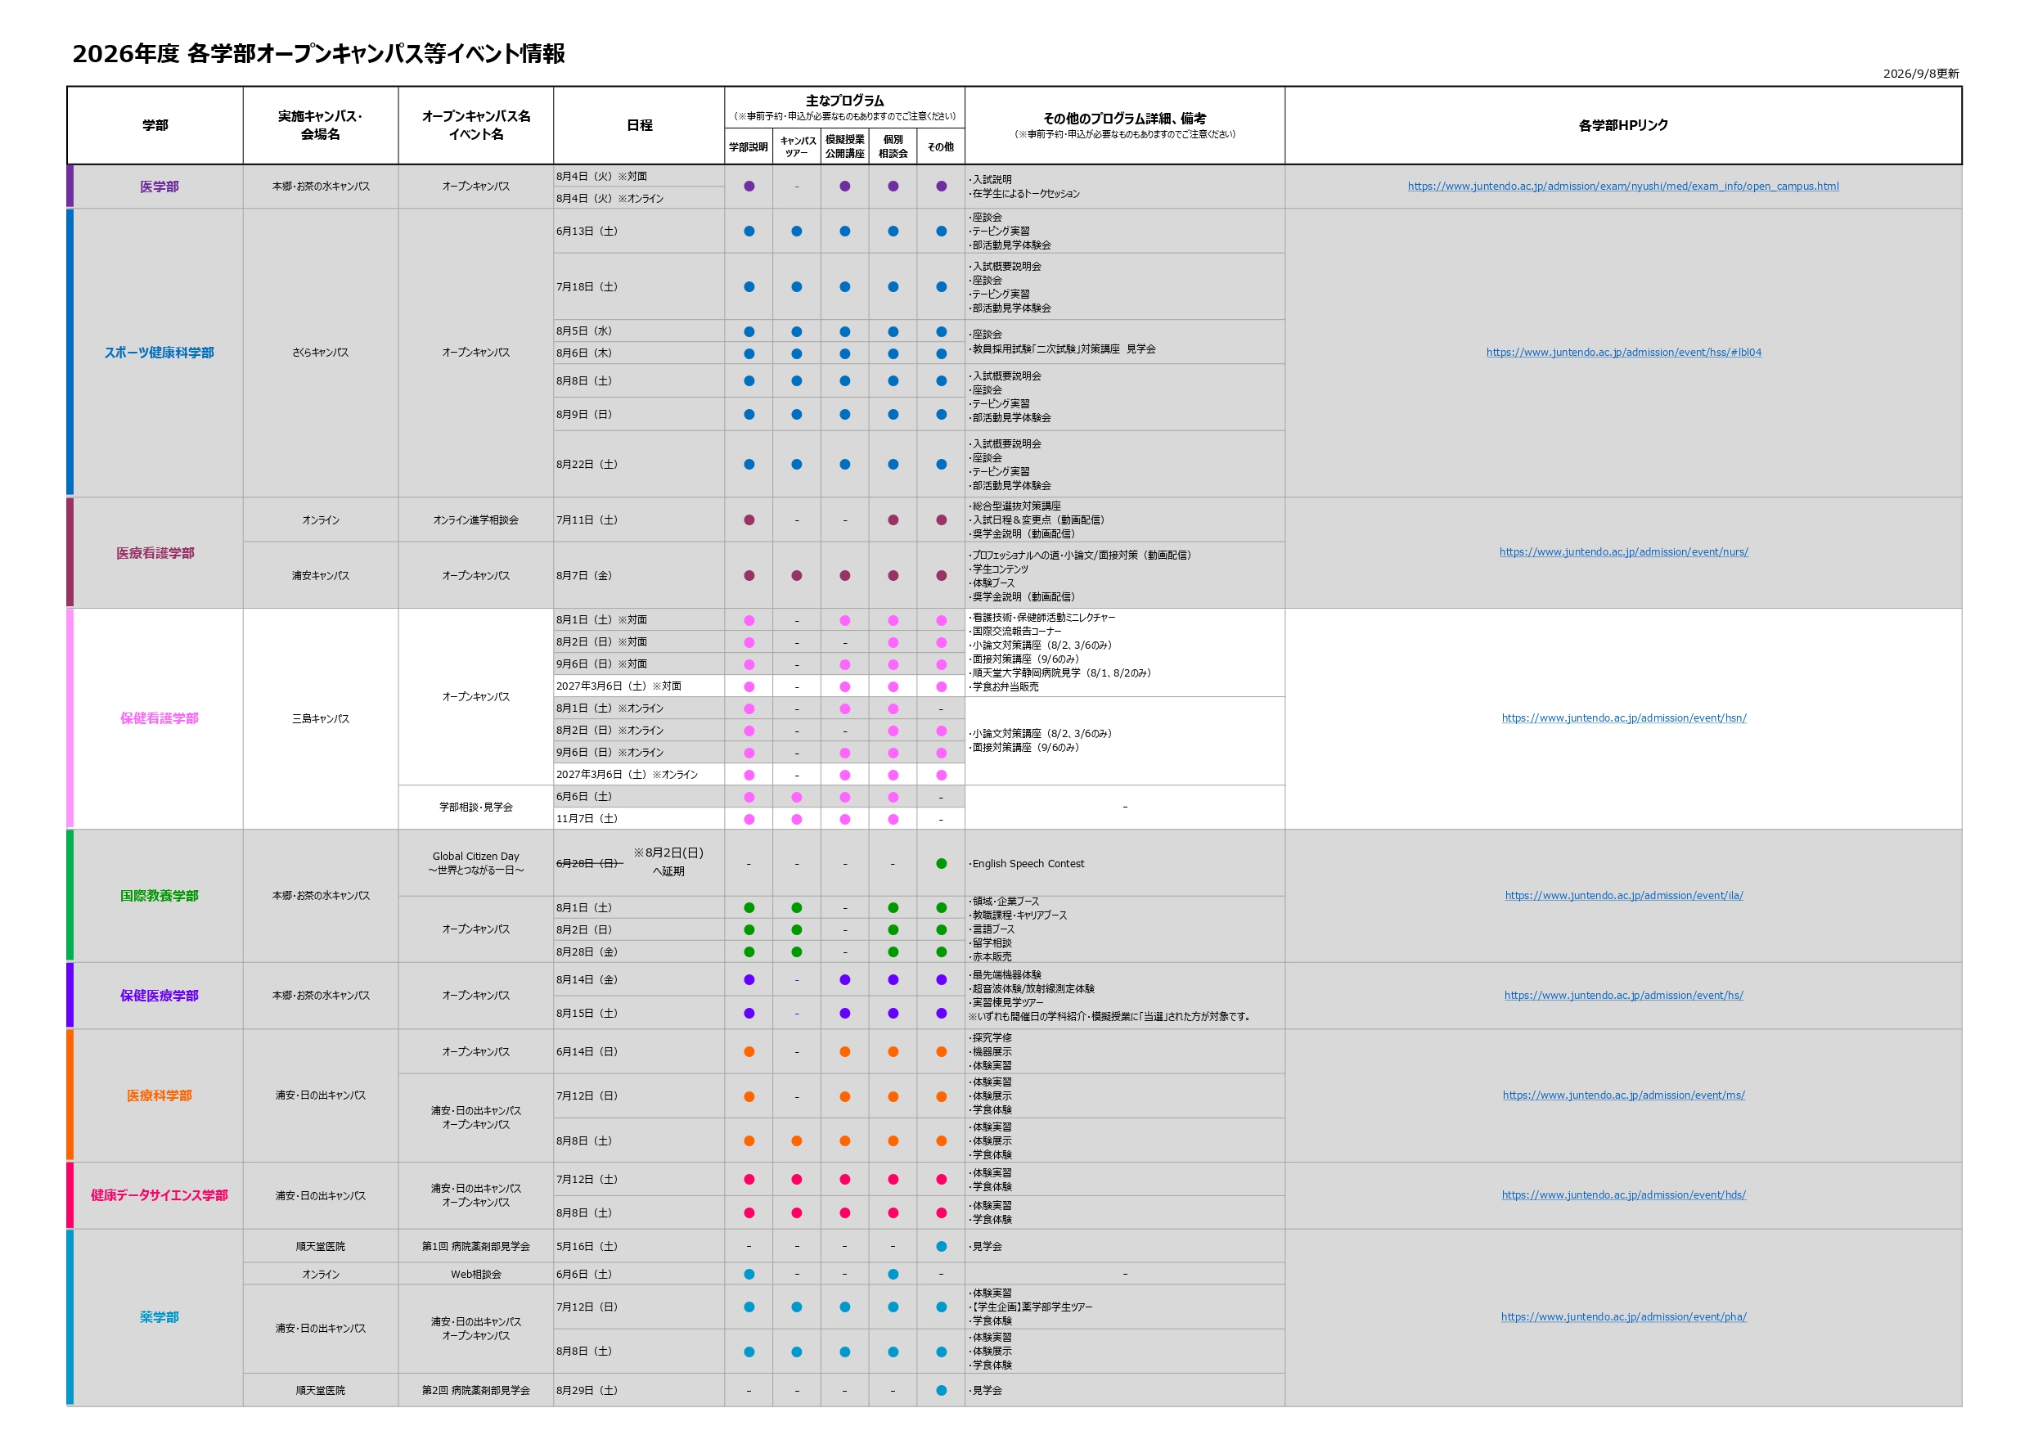2029x1435 pixels.
Task: Open the 保健看護学部 hsn event link
Action: tap(1623, 718)
